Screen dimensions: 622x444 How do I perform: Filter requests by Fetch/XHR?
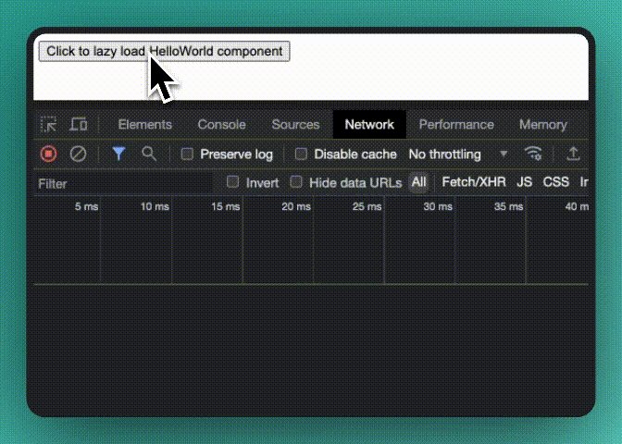click(x=474, y=182)
